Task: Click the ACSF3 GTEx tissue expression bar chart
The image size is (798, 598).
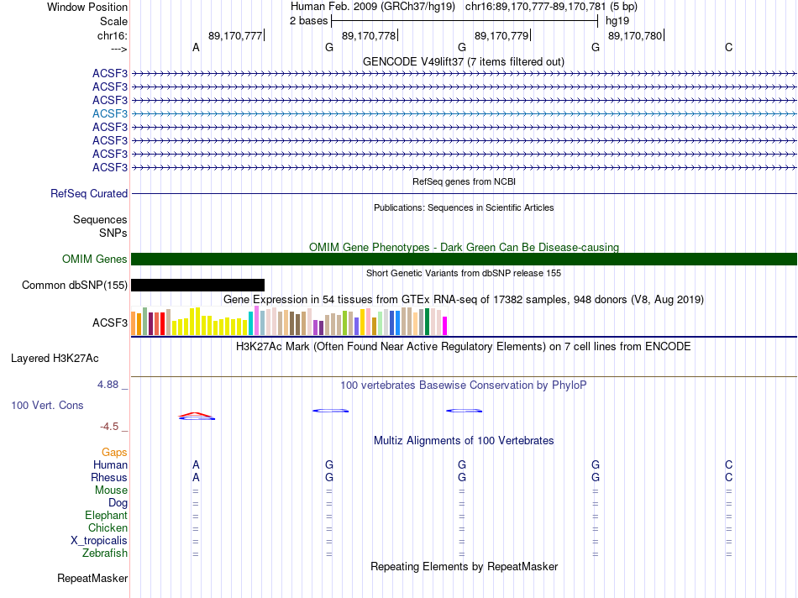Action: [289, 321]
